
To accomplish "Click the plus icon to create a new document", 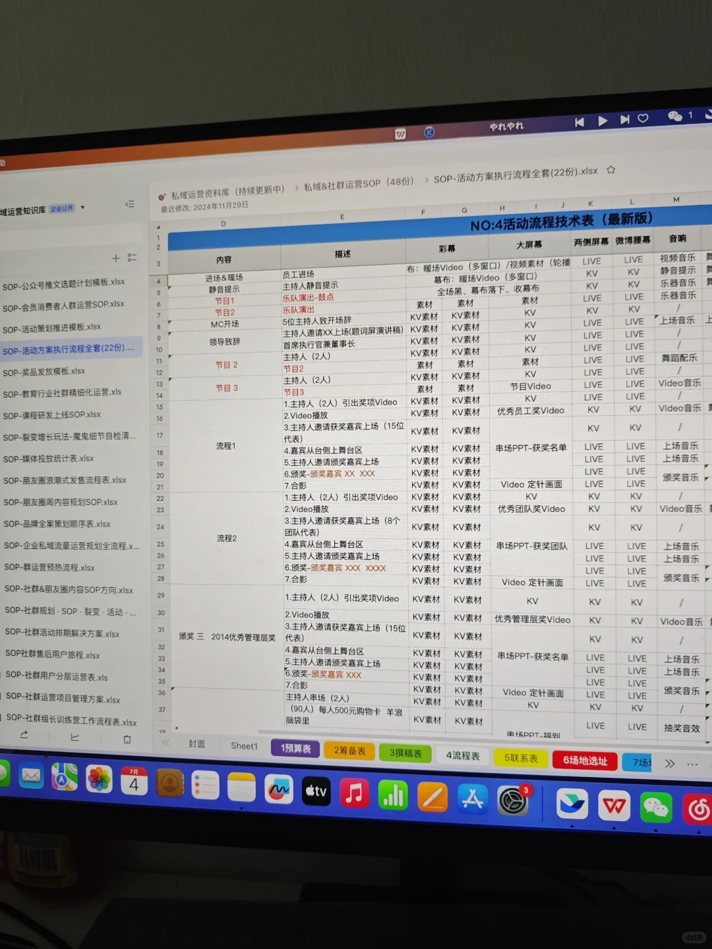I will [x=115, y=258].
